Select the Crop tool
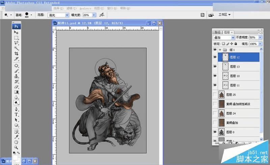 [16, 54]
